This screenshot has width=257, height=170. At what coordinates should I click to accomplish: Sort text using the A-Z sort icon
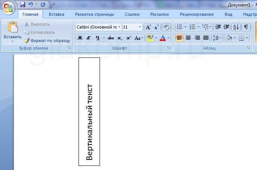pos(236,27)
